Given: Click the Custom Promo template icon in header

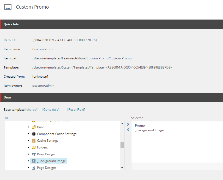Looking at the screenshot, I should pyautogui.click(x=8, y=7).
